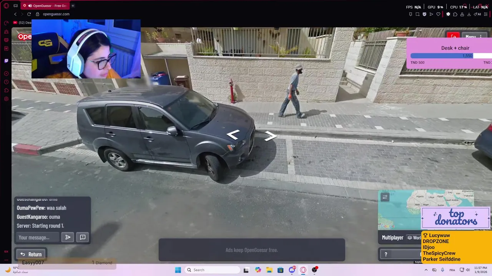Screen dimensions: 492x276
Task: Select the OpenGuessr browser tab
Action: coord(44,6)
